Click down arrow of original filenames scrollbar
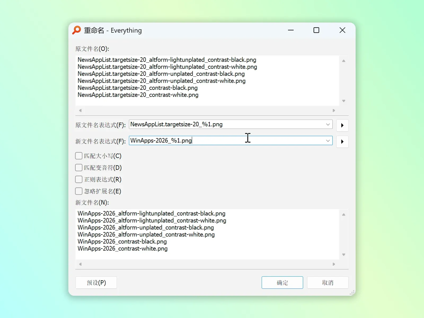 (344, 101)
